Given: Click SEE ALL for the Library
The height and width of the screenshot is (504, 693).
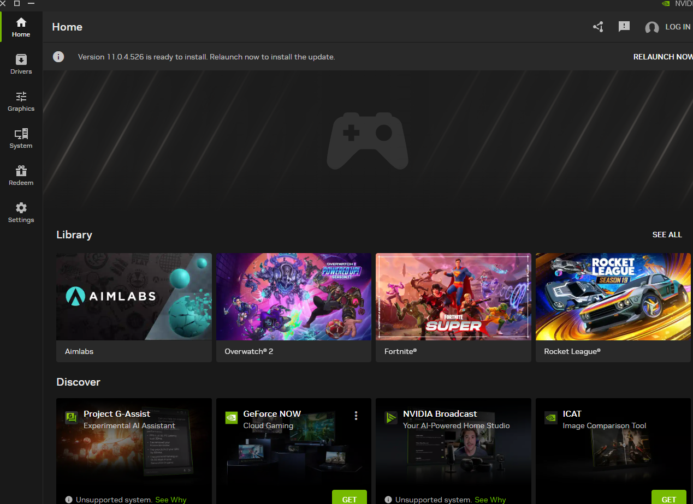Looking at the screenshot, I should (667, 235).
